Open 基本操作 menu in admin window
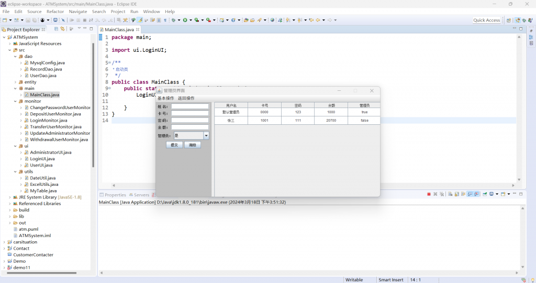The width and height of the screenshot is (536, 283). click(x=165, y=98)
